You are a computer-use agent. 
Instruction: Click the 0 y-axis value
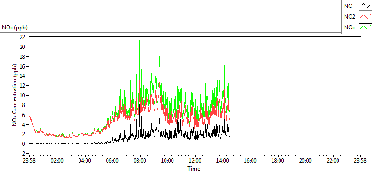tap(24, 144)
